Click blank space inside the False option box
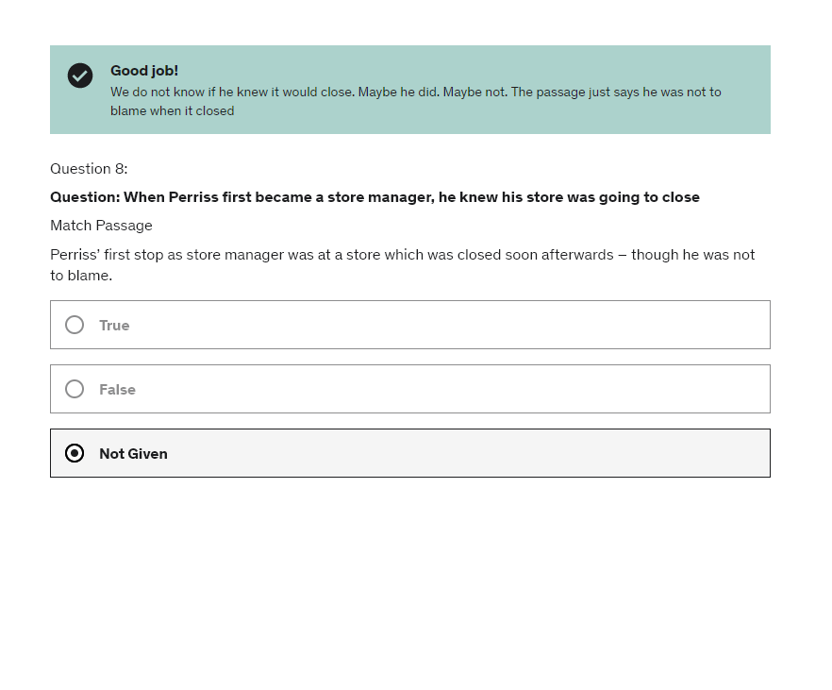Viewport: 832px width, 690px height. pos(472,389)
